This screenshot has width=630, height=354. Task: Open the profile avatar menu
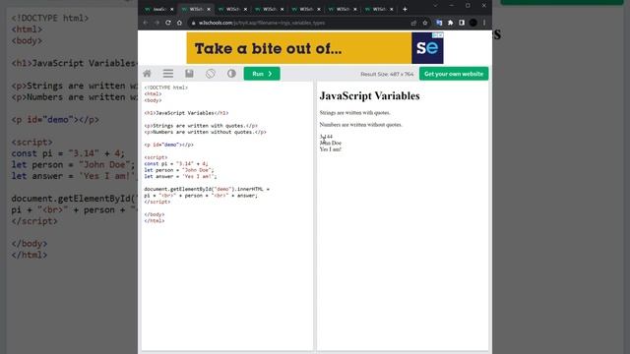click(x=473, y=23)
